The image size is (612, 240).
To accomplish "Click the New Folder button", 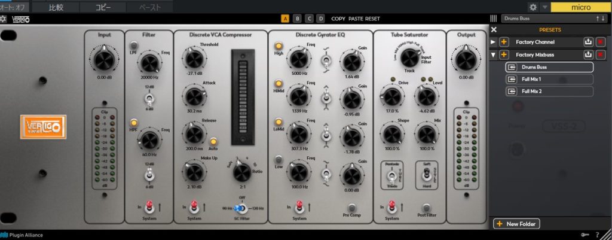I will [516, 224].
